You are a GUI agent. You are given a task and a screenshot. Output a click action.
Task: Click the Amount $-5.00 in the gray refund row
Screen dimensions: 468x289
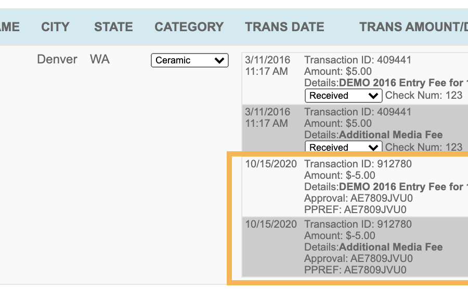340,235
